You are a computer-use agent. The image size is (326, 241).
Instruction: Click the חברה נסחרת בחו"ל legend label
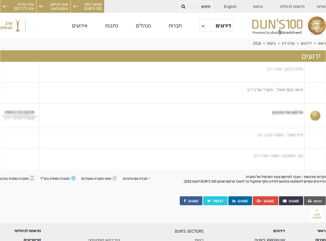pos(55,179)
